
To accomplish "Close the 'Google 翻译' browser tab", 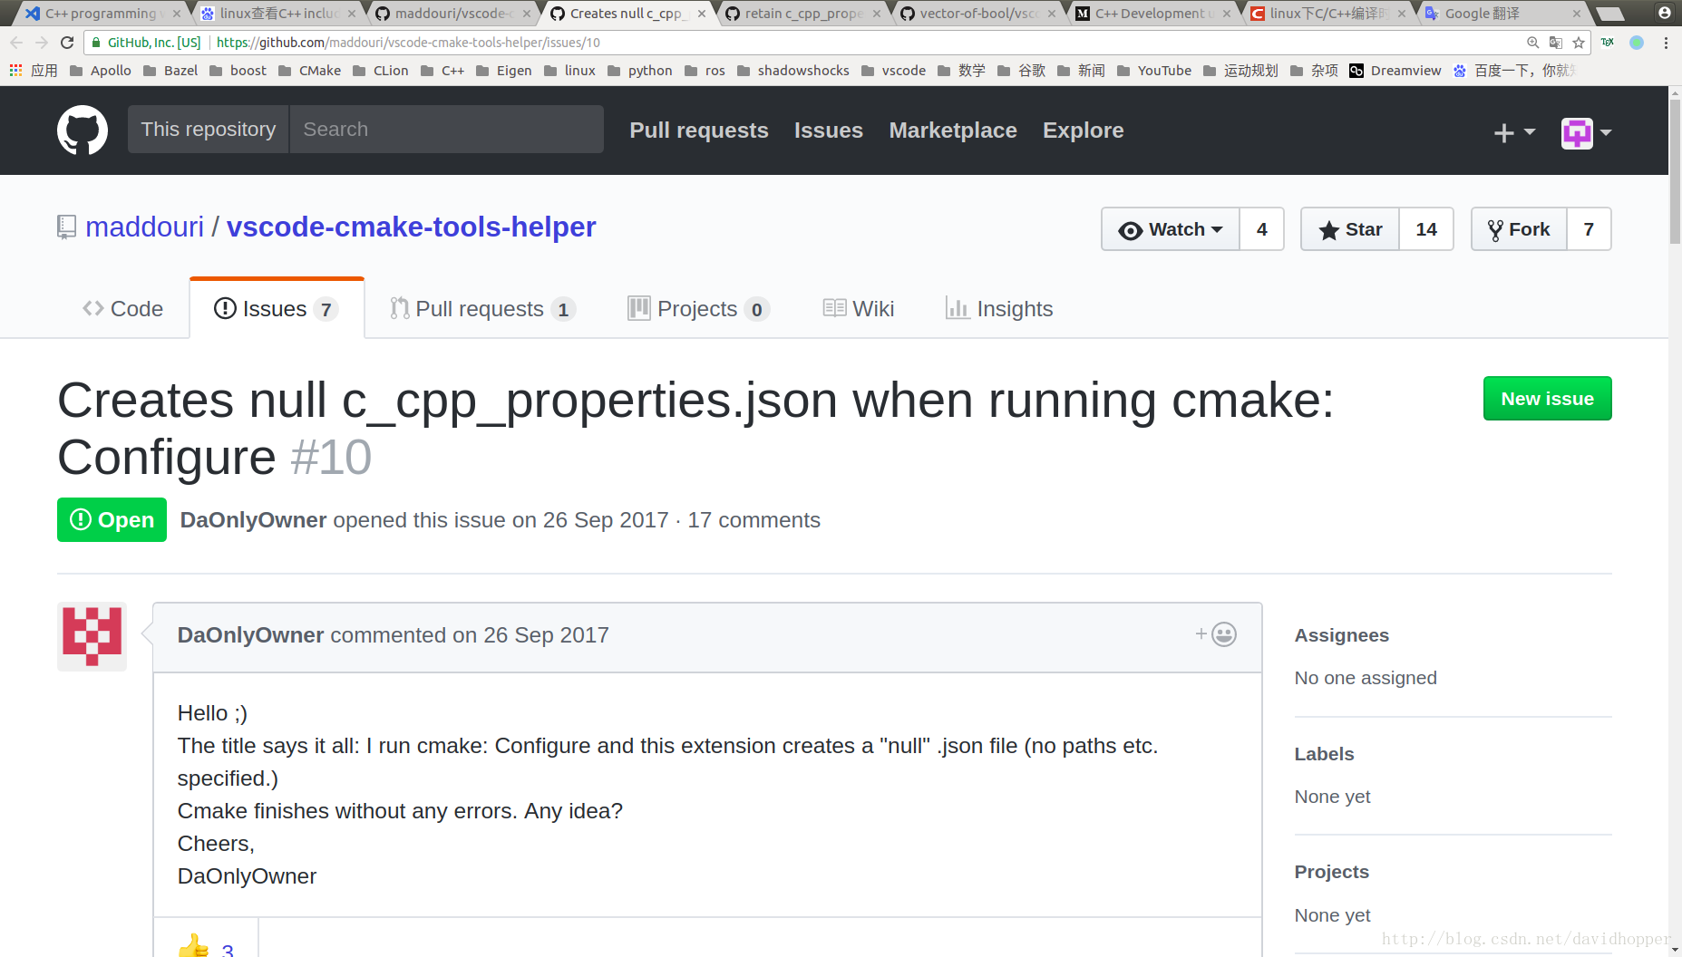I will pyautogui.click(x=1577, y=14).
